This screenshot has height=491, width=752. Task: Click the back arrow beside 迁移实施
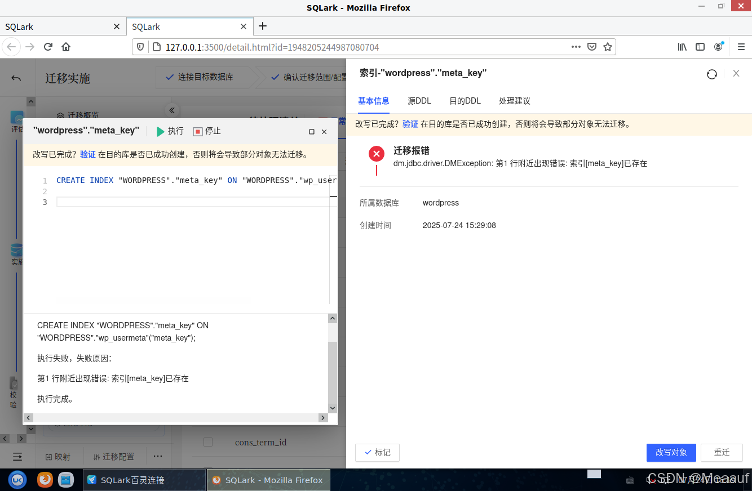[16, 78]
